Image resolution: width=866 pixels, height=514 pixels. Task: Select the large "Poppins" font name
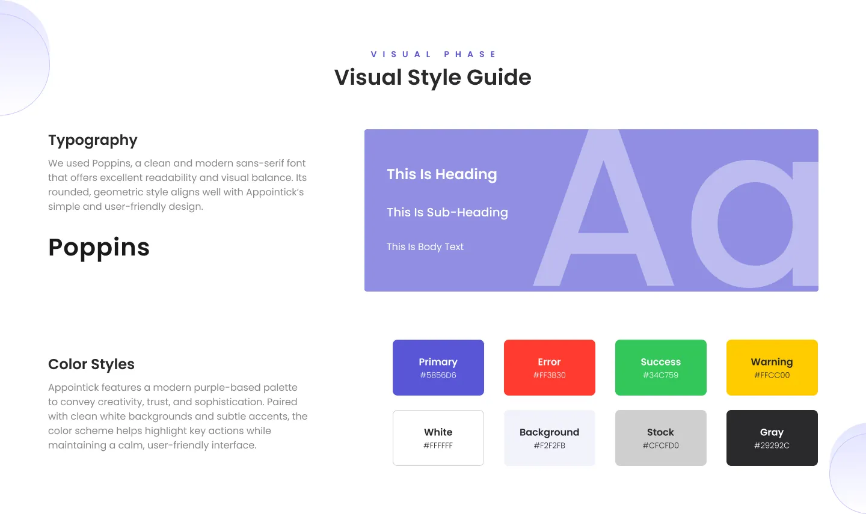click(99, 248)
